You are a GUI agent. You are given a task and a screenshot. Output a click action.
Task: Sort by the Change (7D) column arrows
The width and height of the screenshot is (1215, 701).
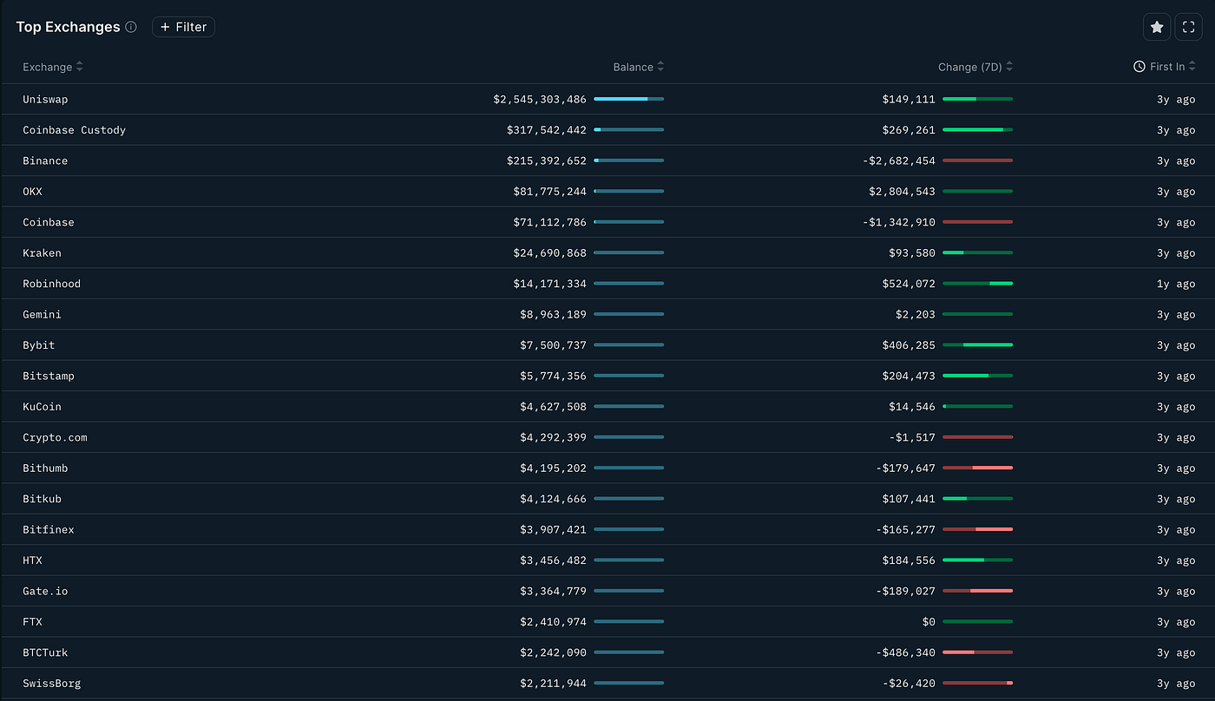tap(1009, 67)
